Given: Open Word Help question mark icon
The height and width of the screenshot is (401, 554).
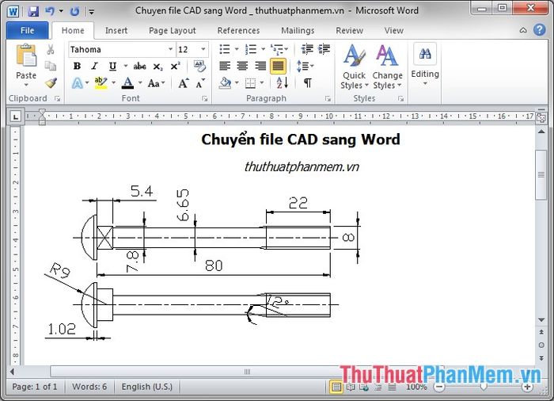Looking at the screenshot, I should point(539,30).
